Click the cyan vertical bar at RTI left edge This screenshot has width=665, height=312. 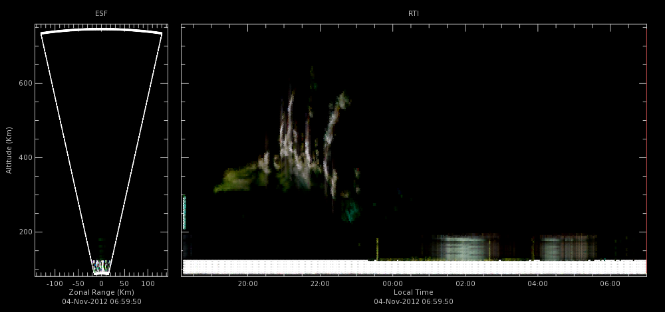pos(184,212)
